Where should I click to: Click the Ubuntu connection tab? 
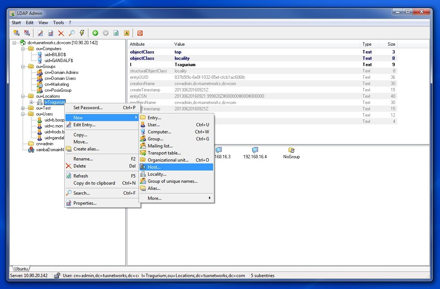[x=21, y=269]
